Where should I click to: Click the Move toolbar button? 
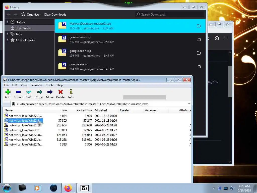coord(50,94)
